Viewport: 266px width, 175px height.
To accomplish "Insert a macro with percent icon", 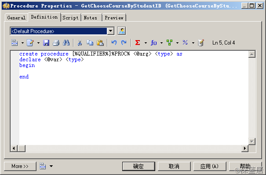I will [x=185, y=42].
